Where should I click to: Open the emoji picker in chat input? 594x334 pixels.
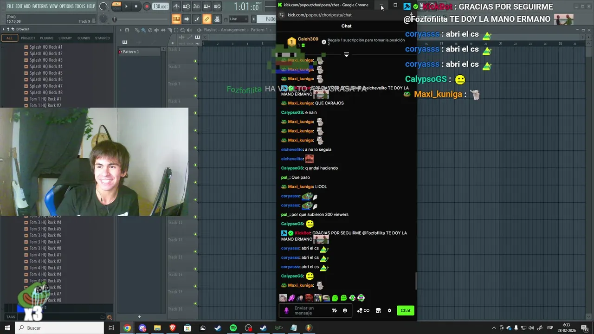pos(345,310)
